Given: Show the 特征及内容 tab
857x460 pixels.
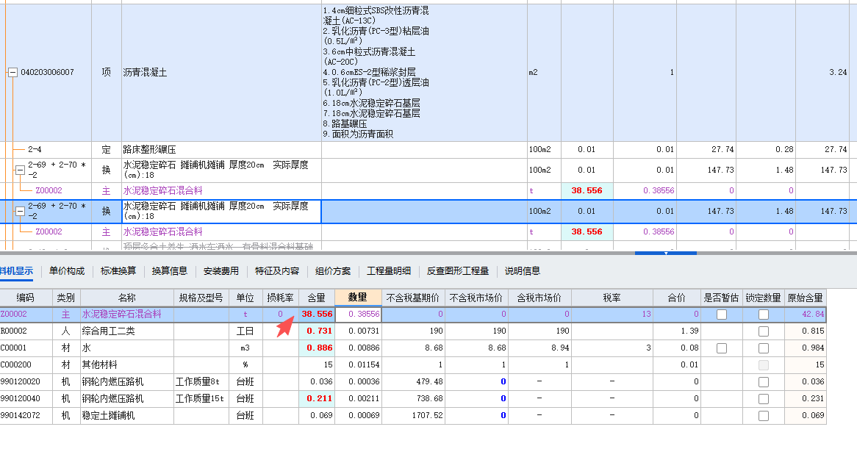Looking at the screenshot, I should (277, 271).
